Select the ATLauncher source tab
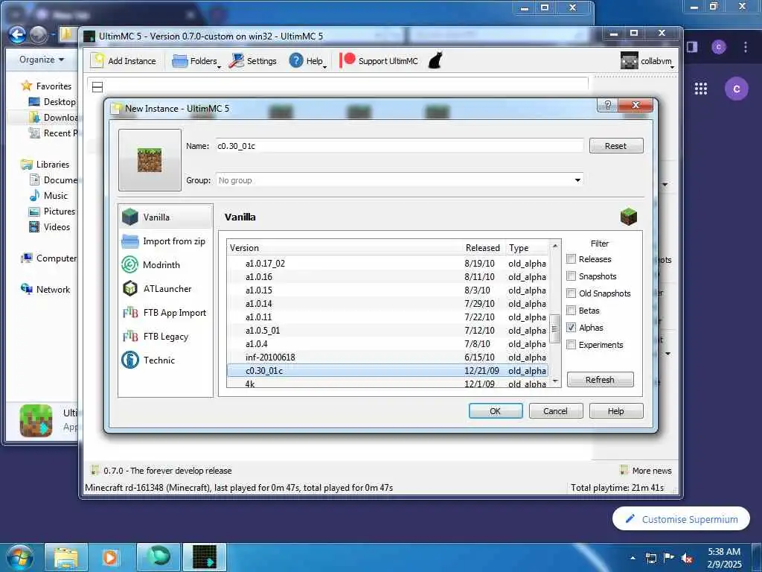This screenshot has width=762, height=572. (165, 288)
